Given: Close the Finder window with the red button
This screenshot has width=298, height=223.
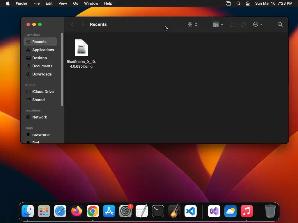Looking at the screenshot, I should click(28, 24).
